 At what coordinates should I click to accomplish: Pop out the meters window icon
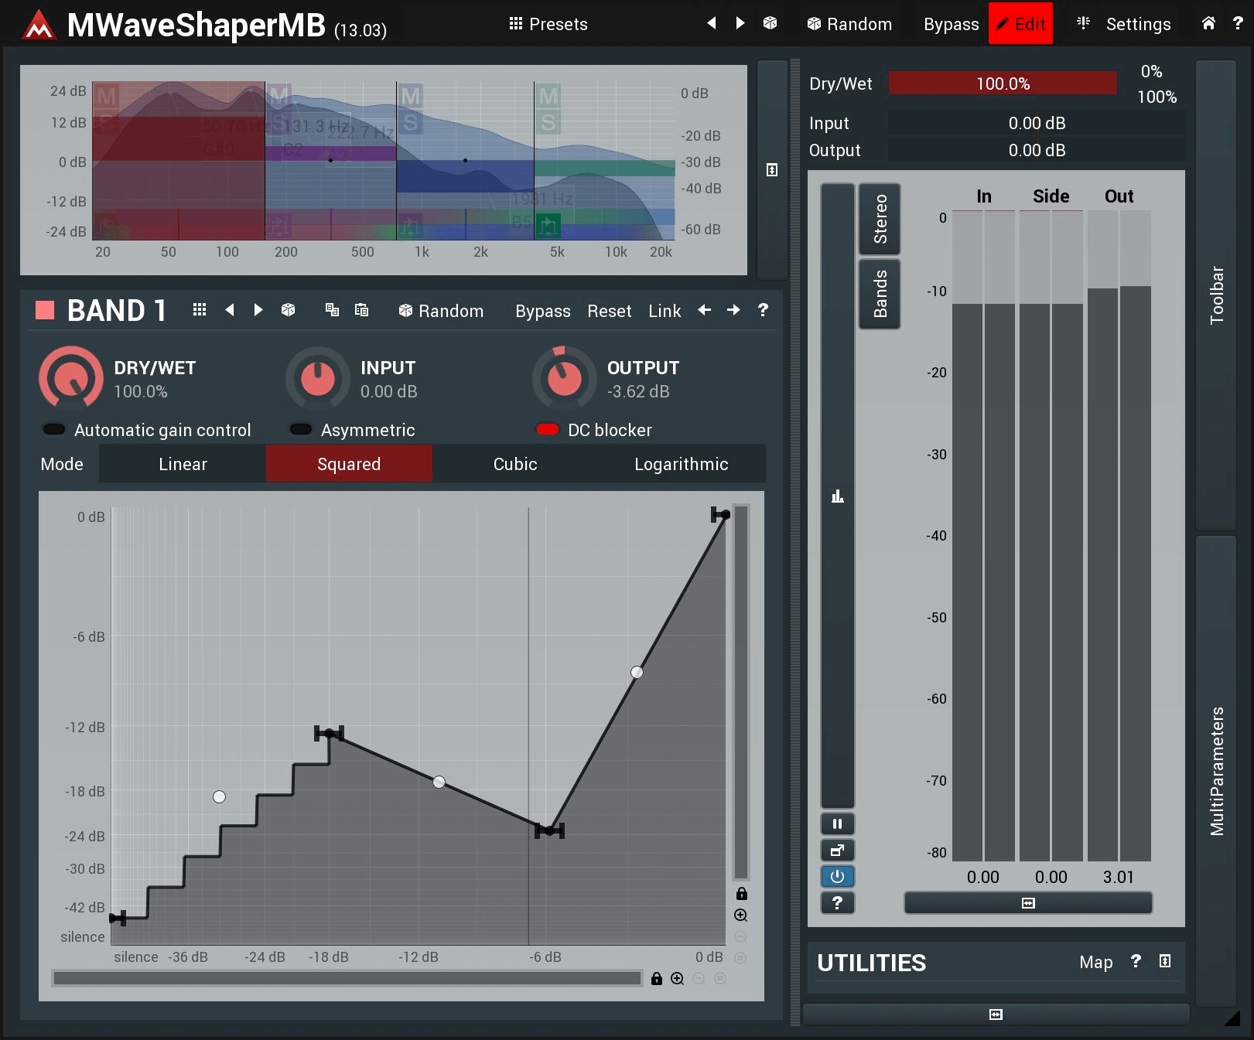click(x=837, y=851)
